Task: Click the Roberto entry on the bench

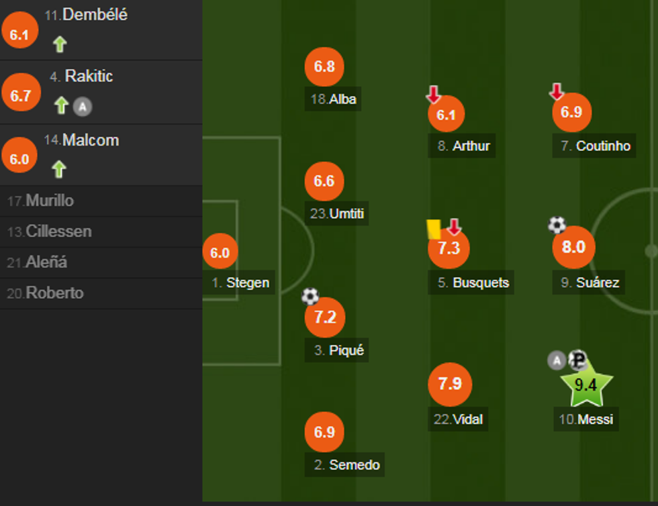Action: coord(45,293)
